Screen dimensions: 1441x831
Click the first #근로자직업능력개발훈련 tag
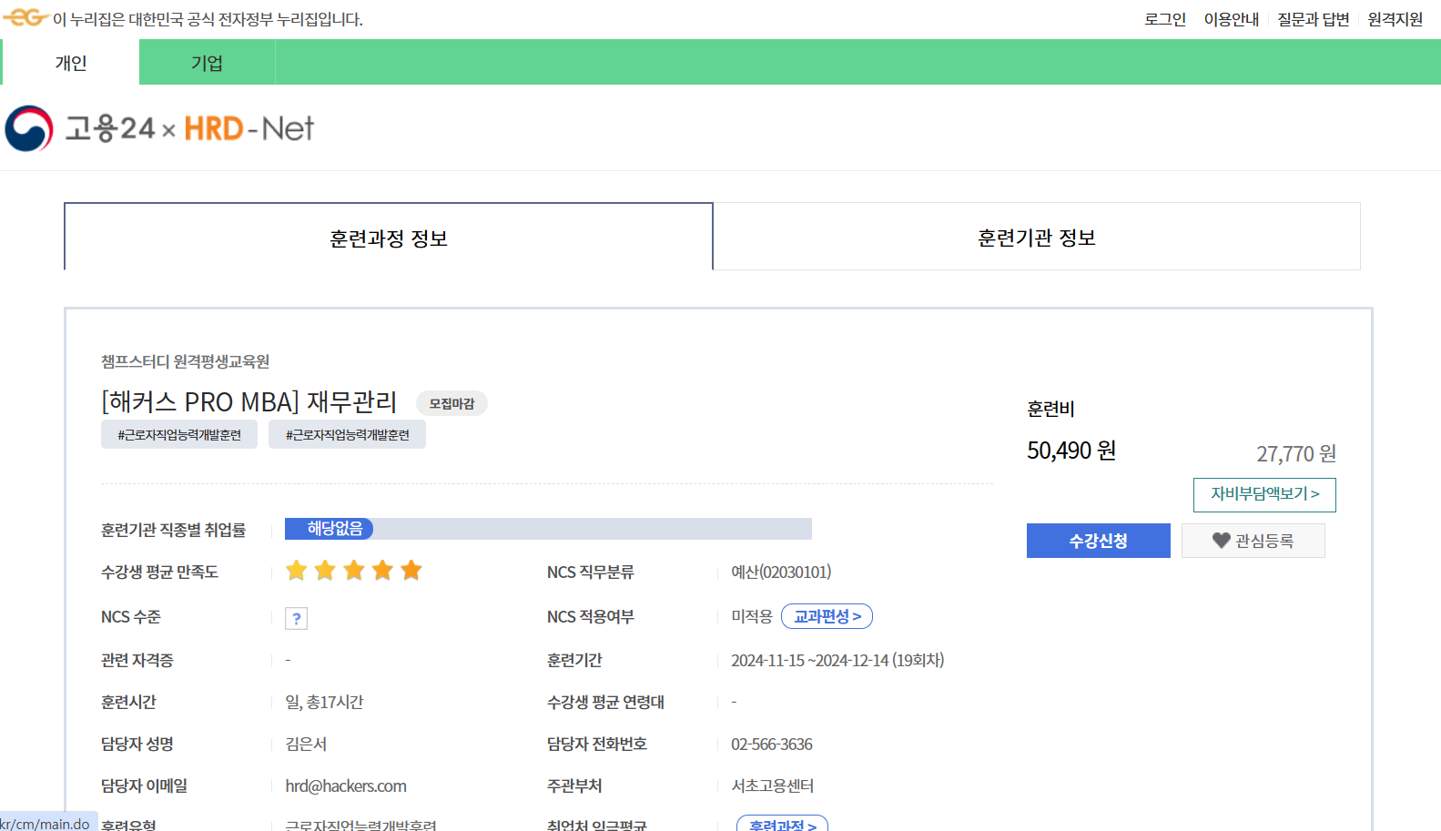click(179, 435)
